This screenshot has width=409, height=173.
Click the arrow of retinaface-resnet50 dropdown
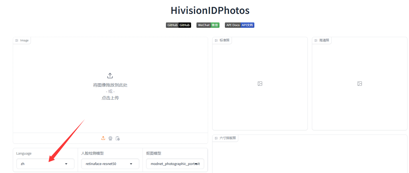[x=131, y=164]
